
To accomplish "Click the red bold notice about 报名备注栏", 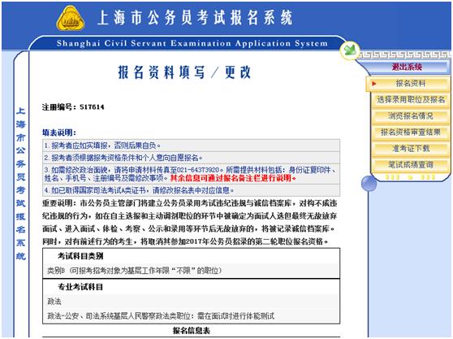I will point(233,178).
